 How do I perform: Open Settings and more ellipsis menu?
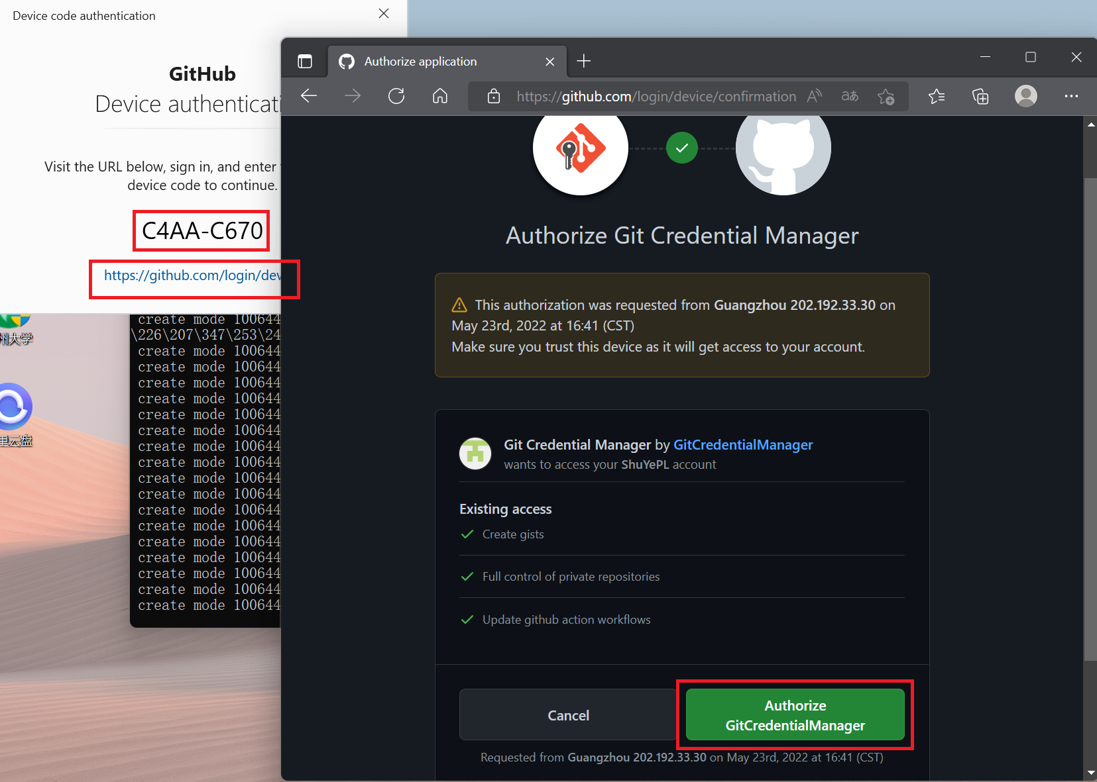(1071, 96)
